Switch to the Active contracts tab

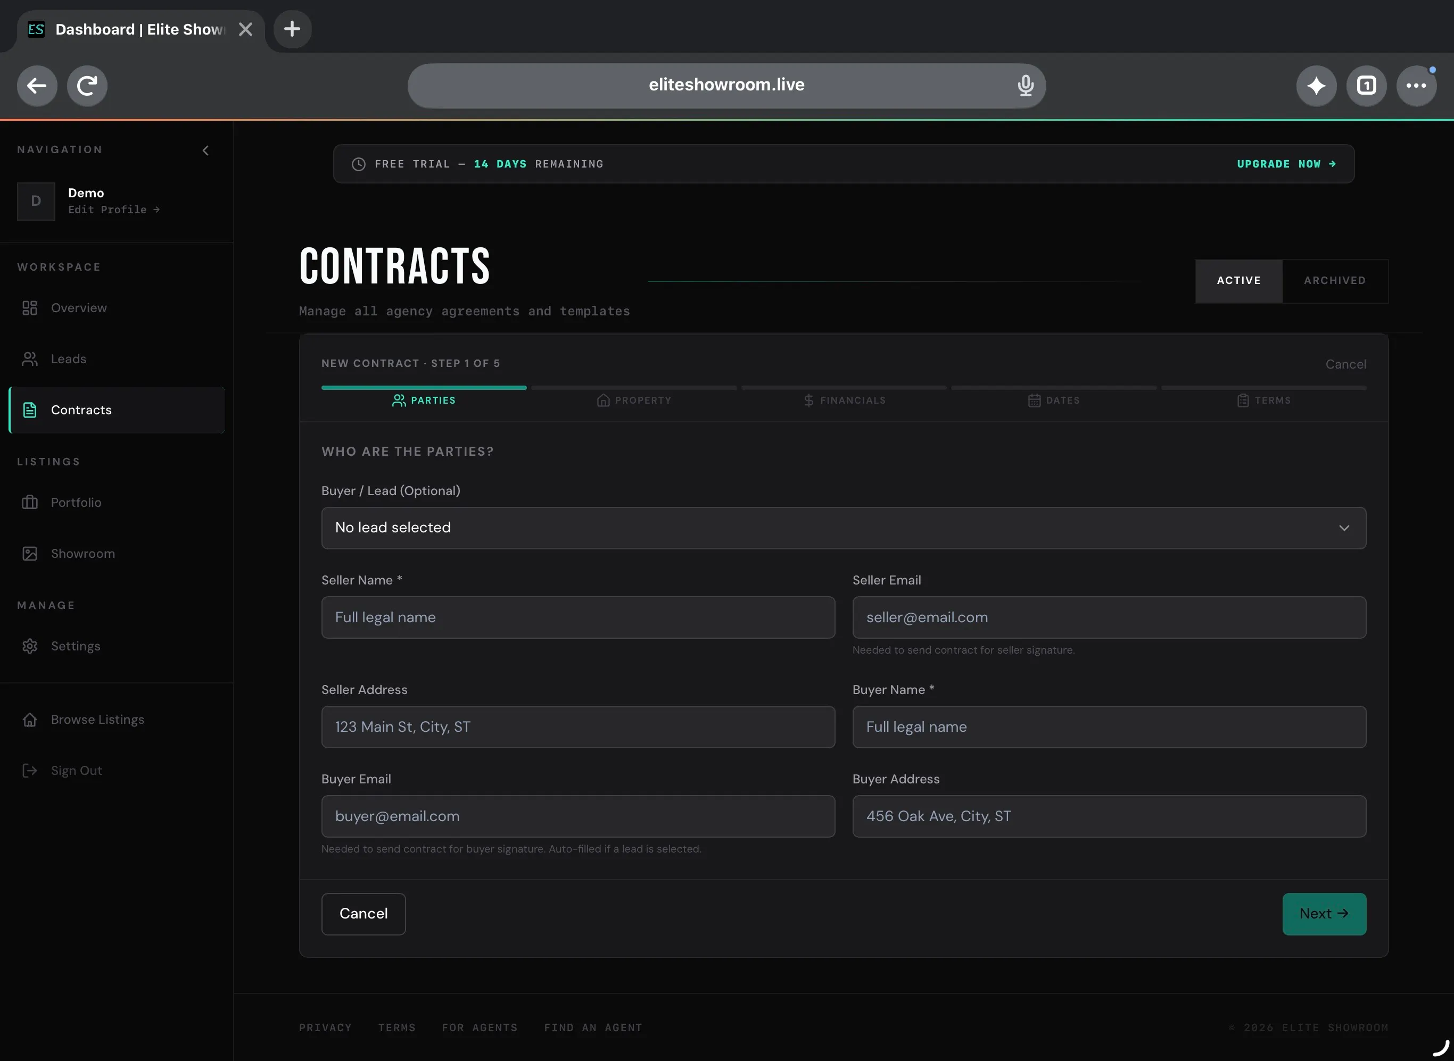point(1238,281)
